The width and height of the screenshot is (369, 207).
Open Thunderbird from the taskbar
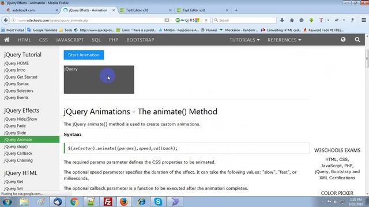(x=58, y=202)
